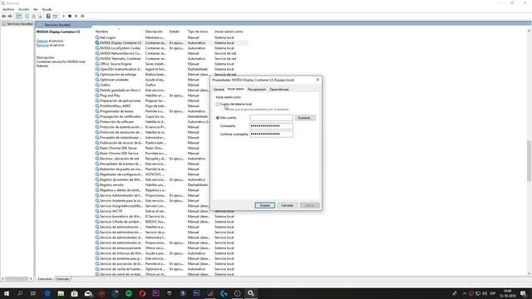Click the Esta cuenta account name field
This screenshot has width=532, height=299.
271,118
